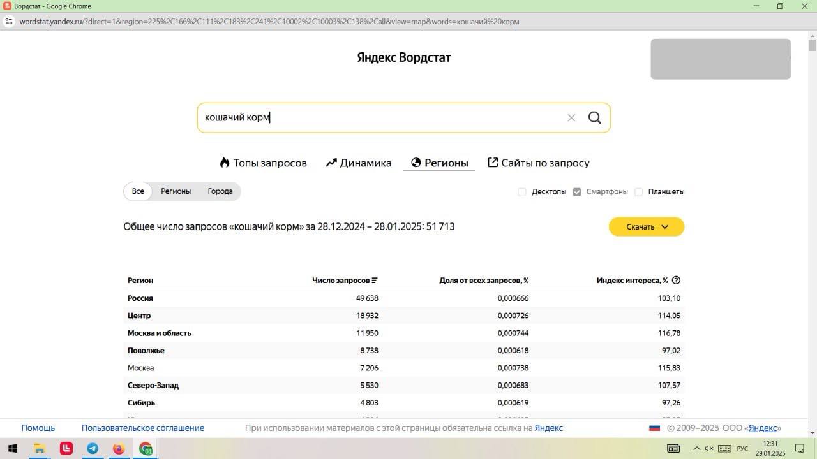817x459 pixels.
Task: Click the sort icon beside Число запросов
Action: [x=375, y=280]
